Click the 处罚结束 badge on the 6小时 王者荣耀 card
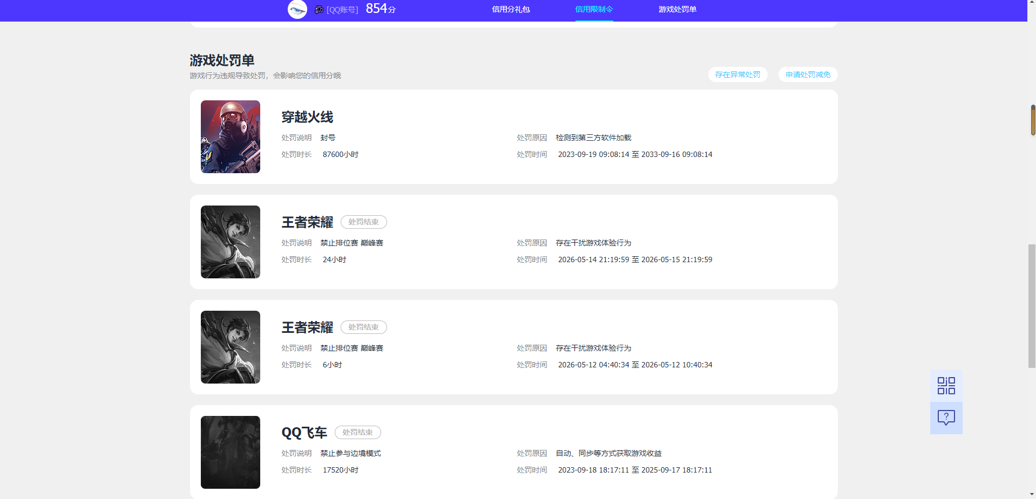This screenshot has width=1036, height=499. point(363,327)
